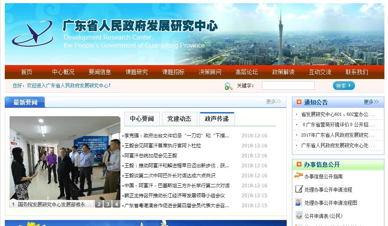
Task: Switch slideshow to image 2
Action: [98, 204]
